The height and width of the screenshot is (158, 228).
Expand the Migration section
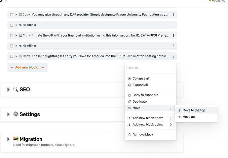click(x=9, y=139)
